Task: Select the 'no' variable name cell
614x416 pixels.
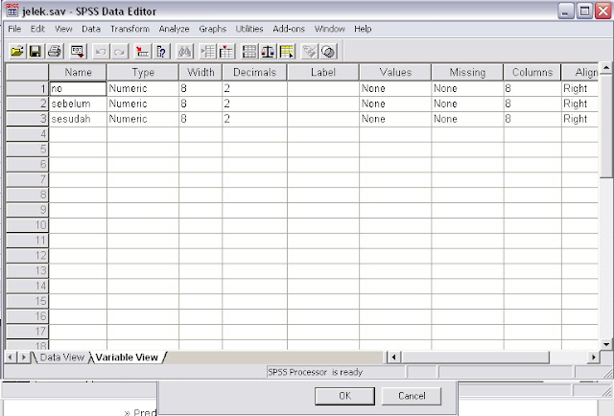Action: click(78, 89)
